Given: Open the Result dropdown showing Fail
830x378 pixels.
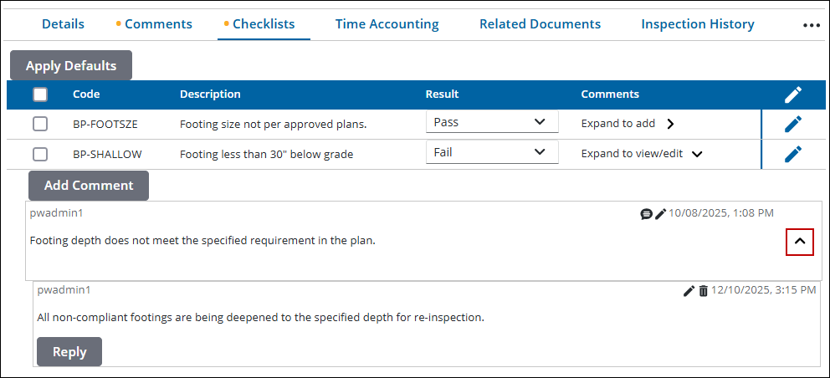Looking at the screenshot, I should (491, 152).
